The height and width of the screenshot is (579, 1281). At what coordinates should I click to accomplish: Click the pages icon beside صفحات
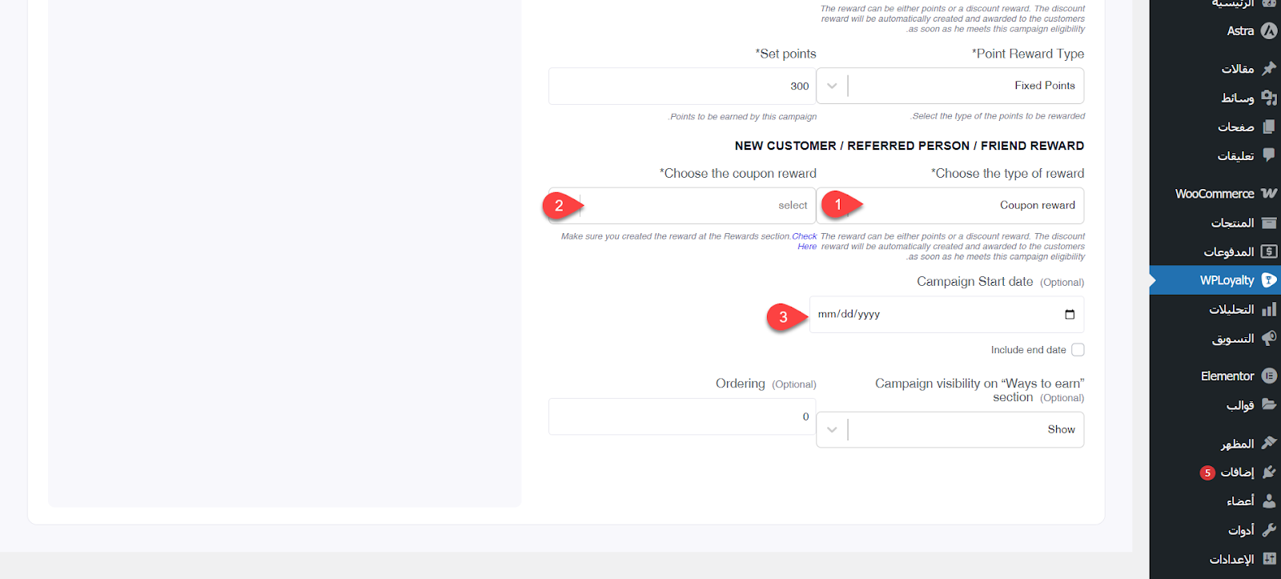(x=1269, y=127)
